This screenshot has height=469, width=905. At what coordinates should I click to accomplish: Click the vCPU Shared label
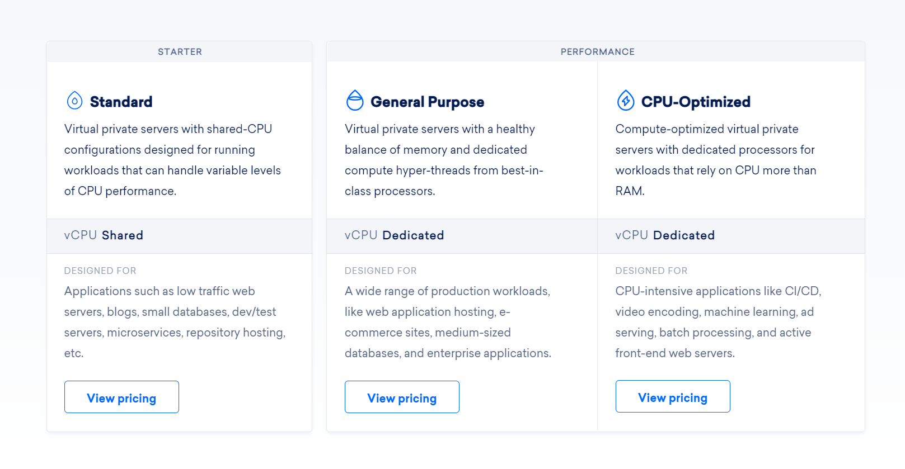point(104,235)
